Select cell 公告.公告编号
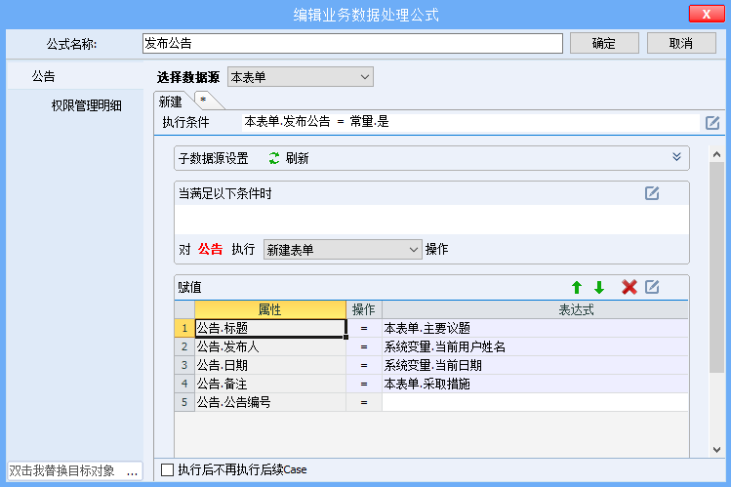Viewport: 731px width, 487px height. tap(270, 402)
